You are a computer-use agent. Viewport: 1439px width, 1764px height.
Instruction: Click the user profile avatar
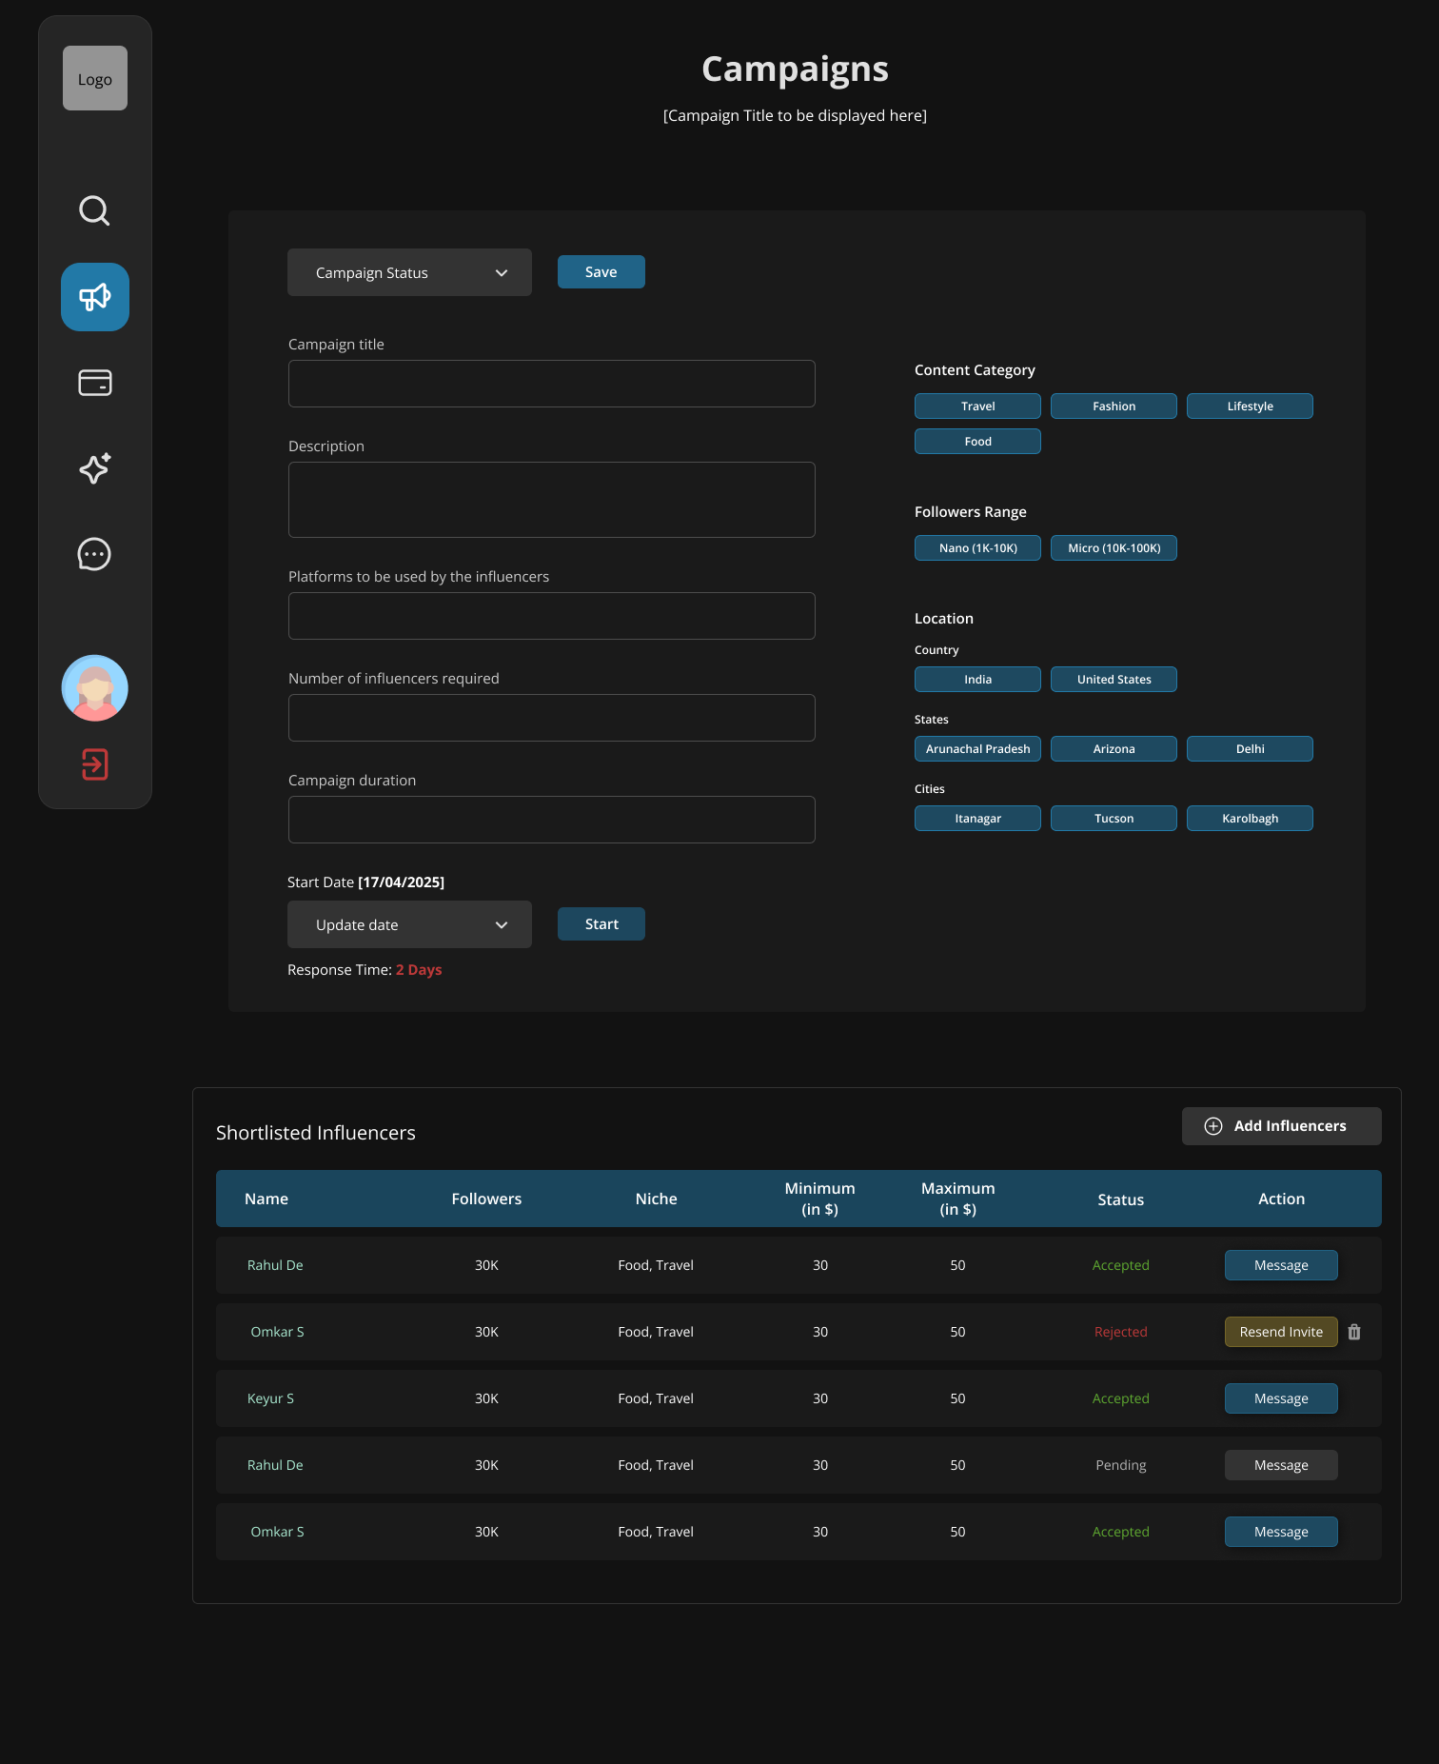pyautogui.click(x=95, y=687)
